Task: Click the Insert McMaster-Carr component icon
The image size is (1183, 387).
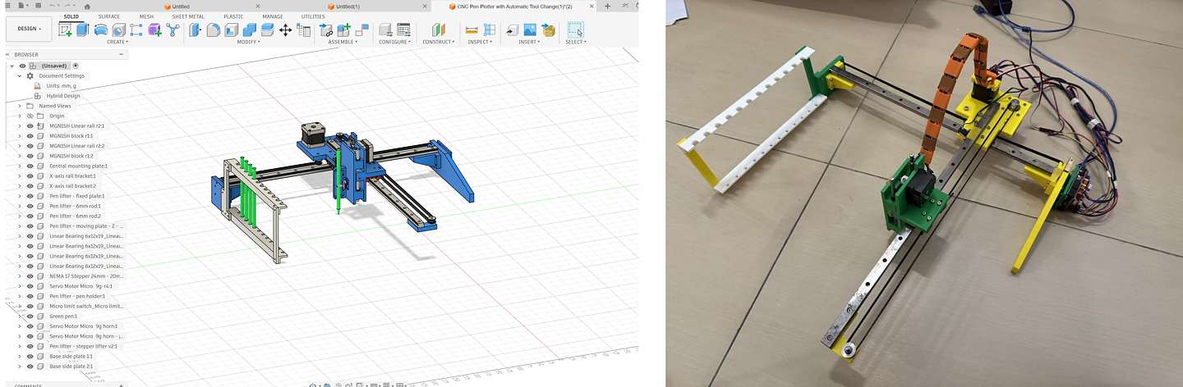Action: (548, 30)
